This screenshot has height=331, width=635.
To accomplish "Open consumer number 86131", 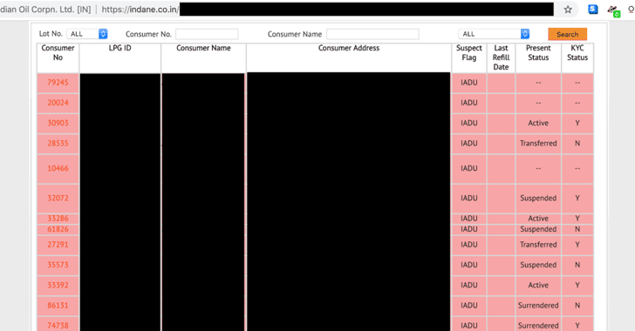I will coord(58,305).
